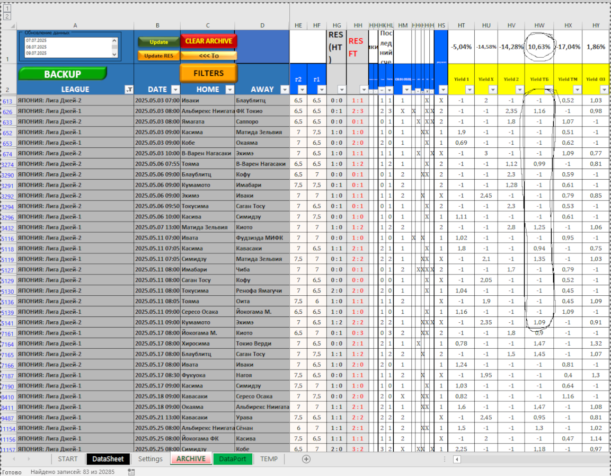
Task: Click the macro recording icon in status bar
Action: (x=131, y=472)
